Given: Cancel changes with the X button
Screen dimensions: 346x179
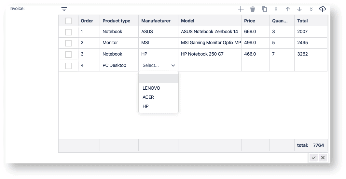Looking at the screenshot, I should click(323, 158).
